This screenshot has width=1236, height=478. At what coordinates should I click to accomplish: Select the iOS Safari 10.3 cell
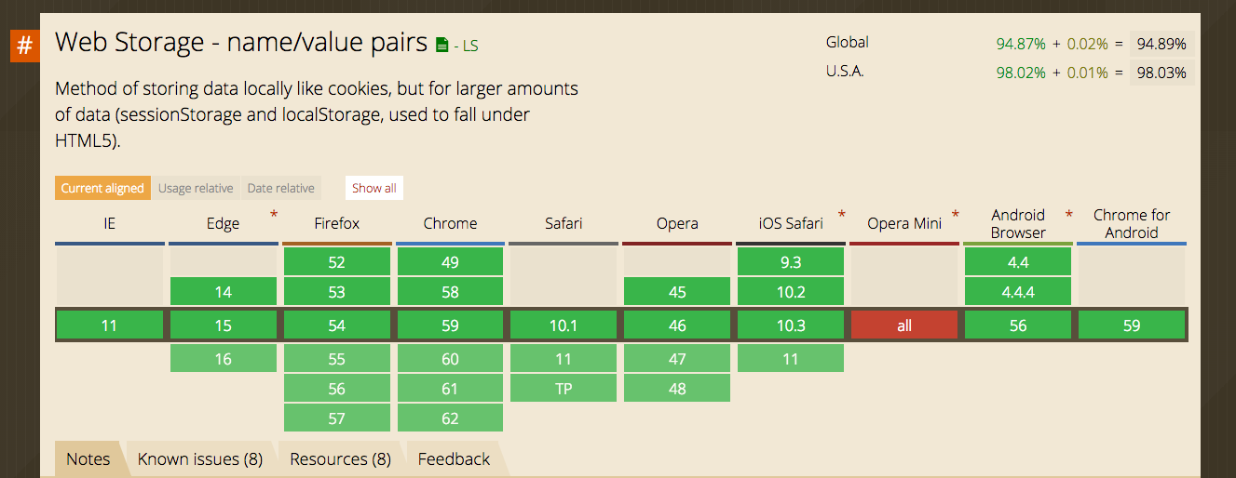click(x=792, y=325)
